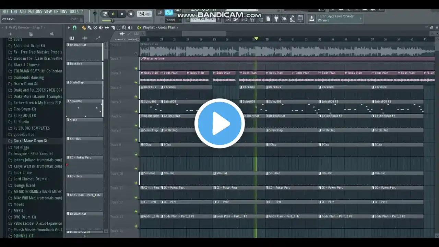Screen dimensions: 439x247
Task: Open the OPTIONS menu
Action: click(x=60, y=12)
